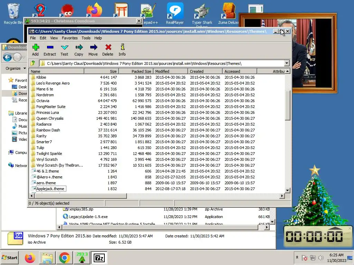354x265 pixels.
Task: Sort by the Accessed column header
Action: (x=240, y=71)
